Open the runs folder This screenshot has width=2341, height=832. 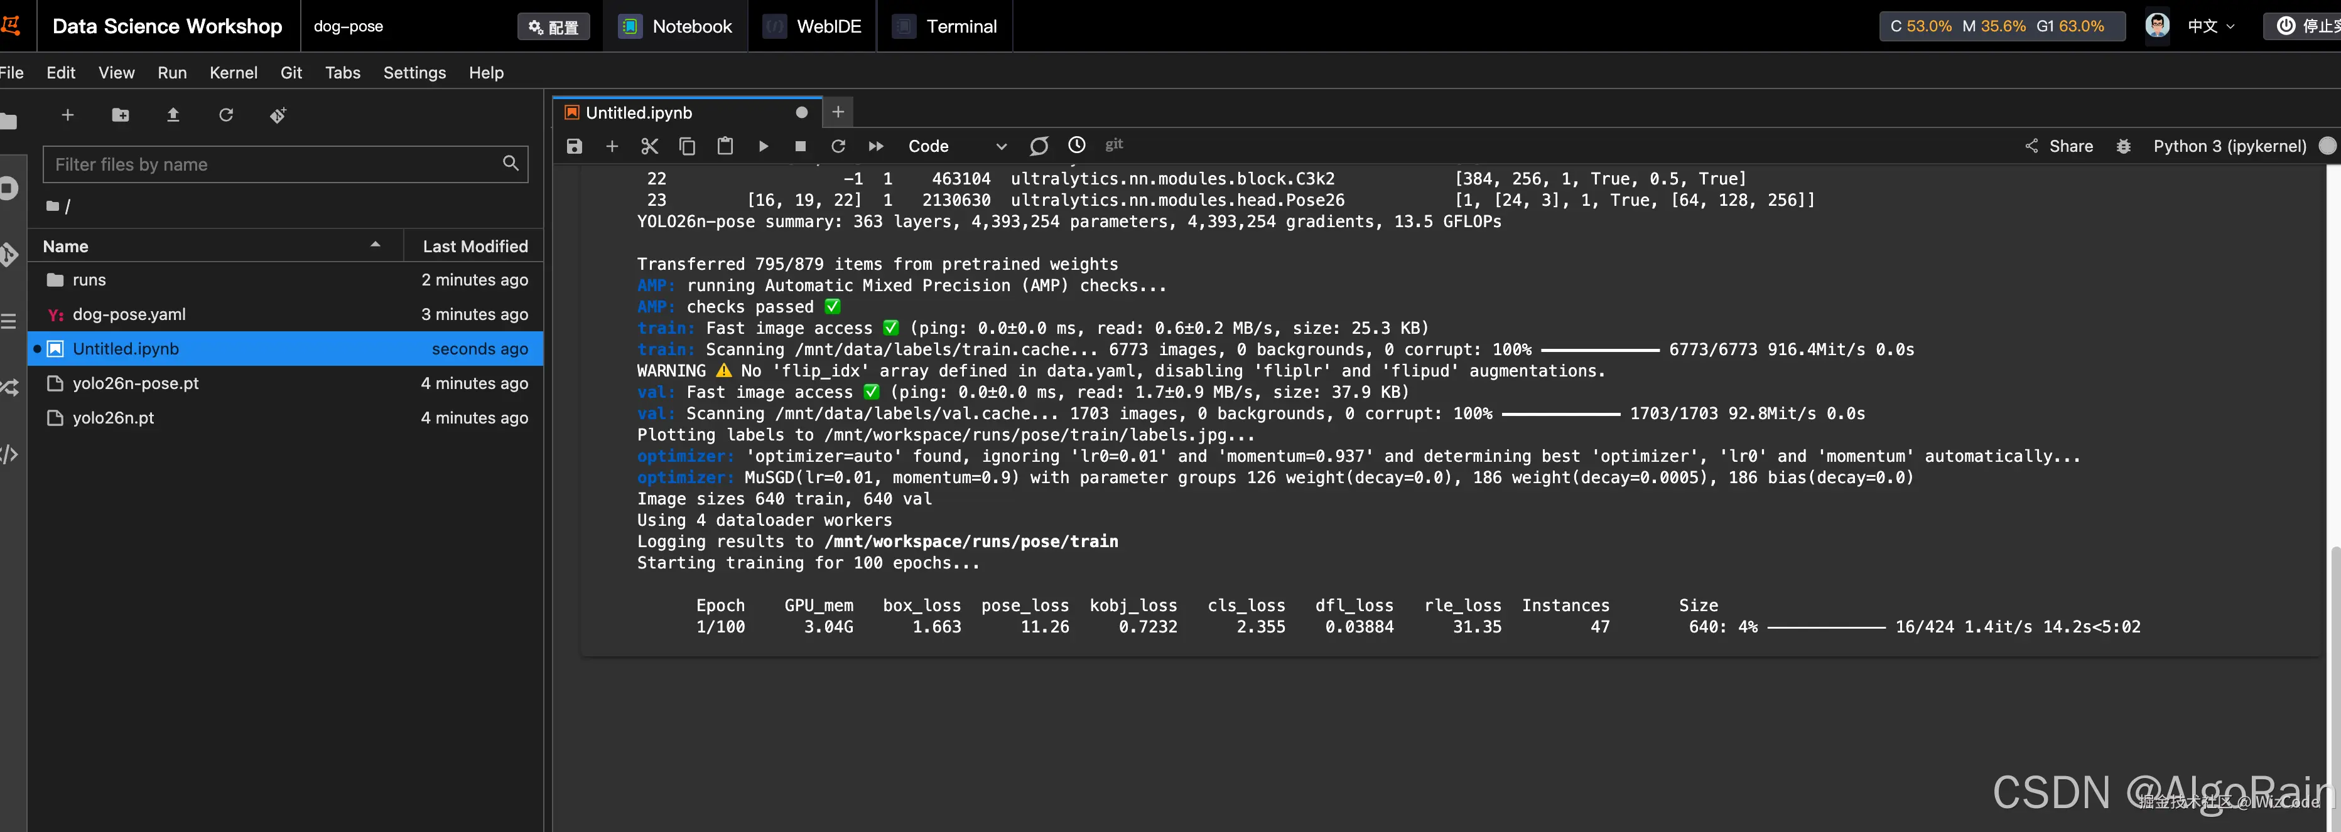click(89, 280)
